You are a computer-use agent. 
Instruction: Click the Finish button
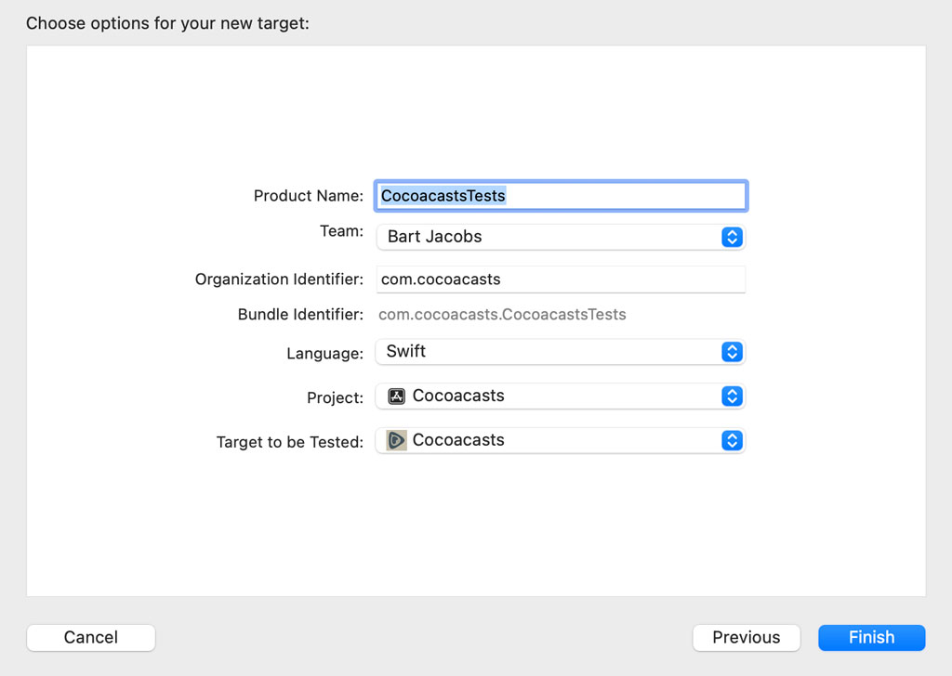pos(871,637)
